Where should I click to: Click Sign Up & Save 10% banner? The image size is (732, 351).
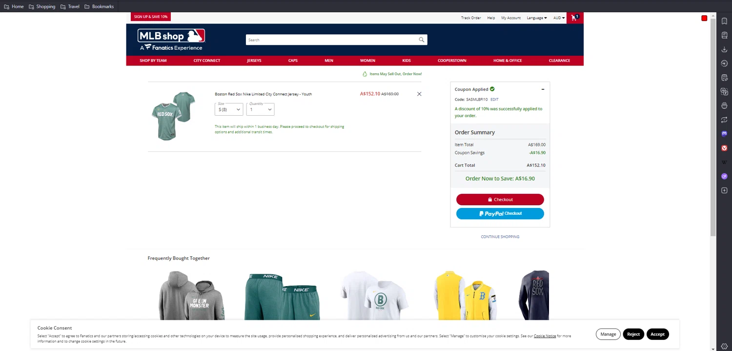tap(151, 17)
